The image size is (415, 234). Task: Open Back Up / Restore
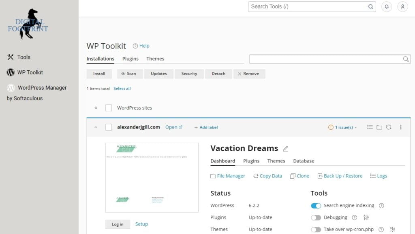[x=340, y=176]
